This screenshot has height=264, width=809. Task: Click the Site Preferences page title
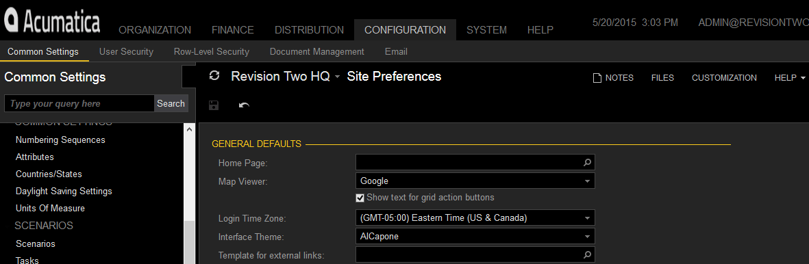[x=394, y=77]
